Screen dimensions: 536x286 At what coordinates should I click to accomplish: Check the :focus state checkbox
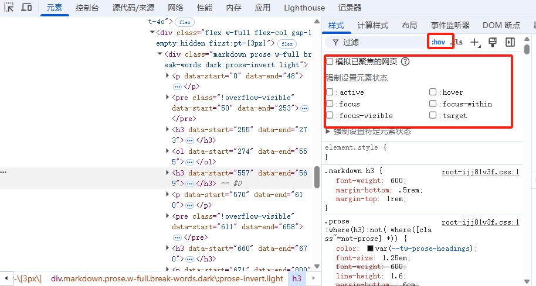click(330, 104)
